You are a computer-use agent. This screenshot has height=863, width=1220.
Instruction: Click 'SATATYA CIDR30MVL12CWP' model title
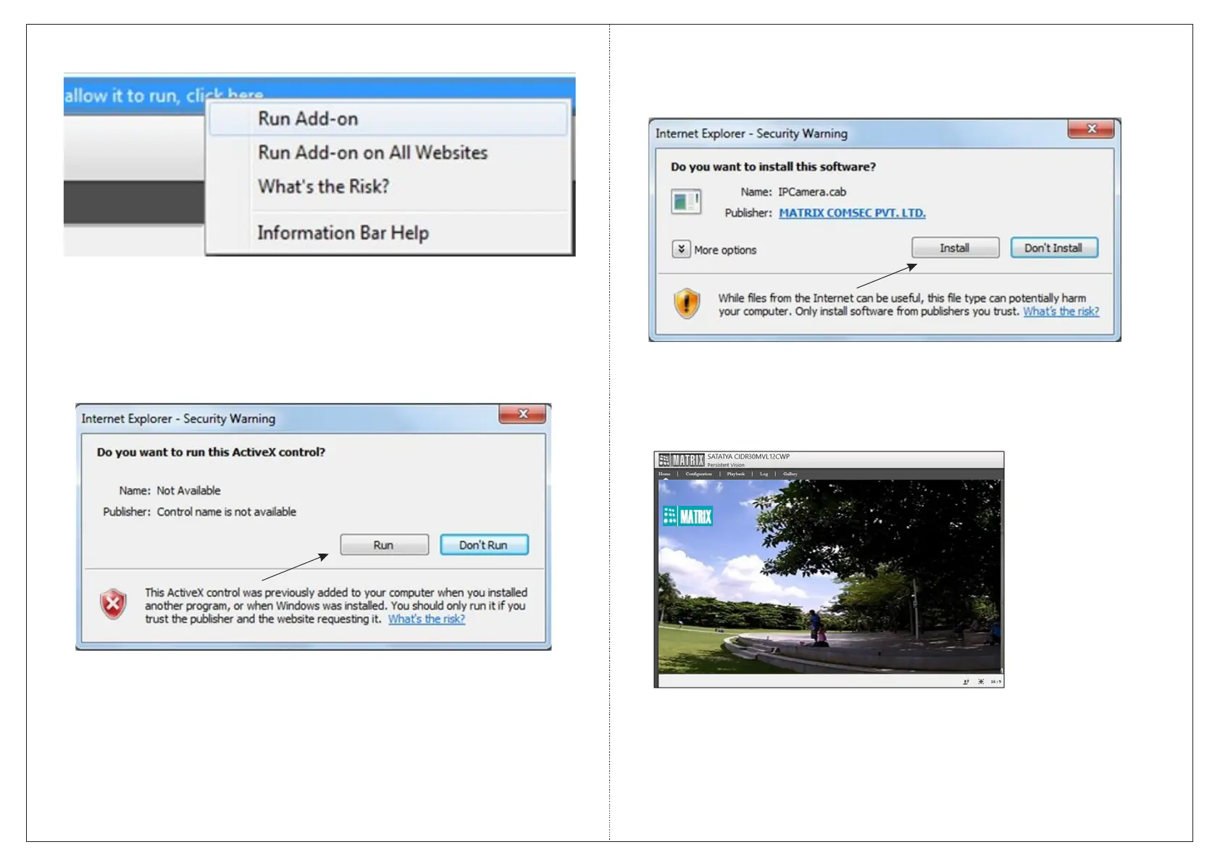point(748,457)
